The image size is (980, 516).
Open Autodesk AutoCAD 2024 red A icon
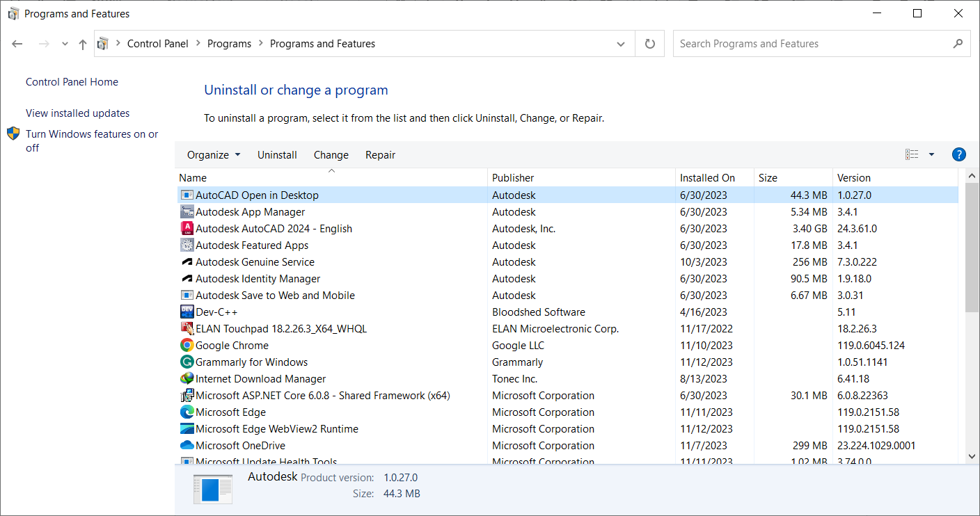pos(188,228)
